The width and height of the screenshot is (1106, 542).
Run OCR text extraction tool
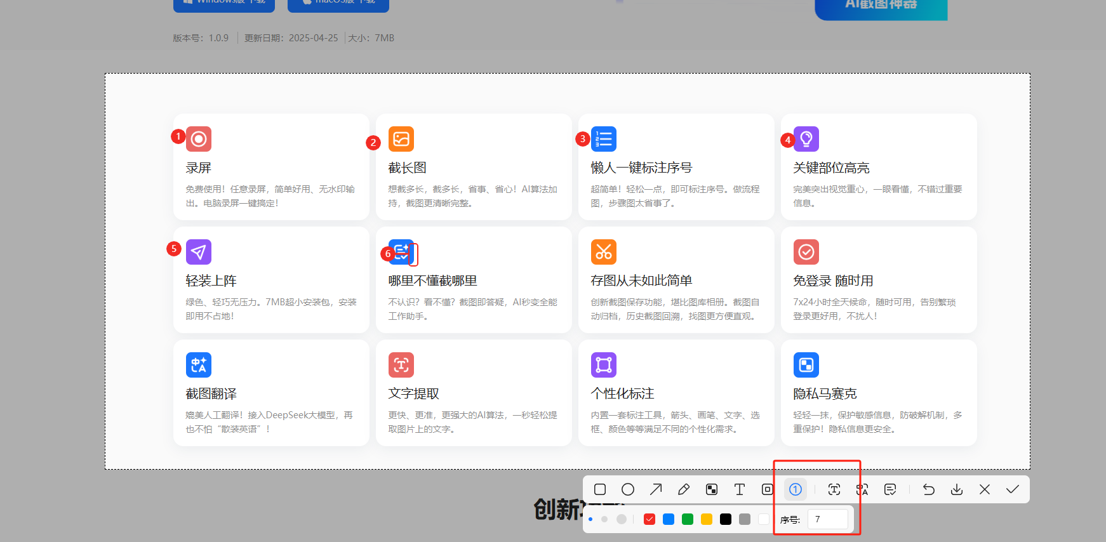[834, 489]
